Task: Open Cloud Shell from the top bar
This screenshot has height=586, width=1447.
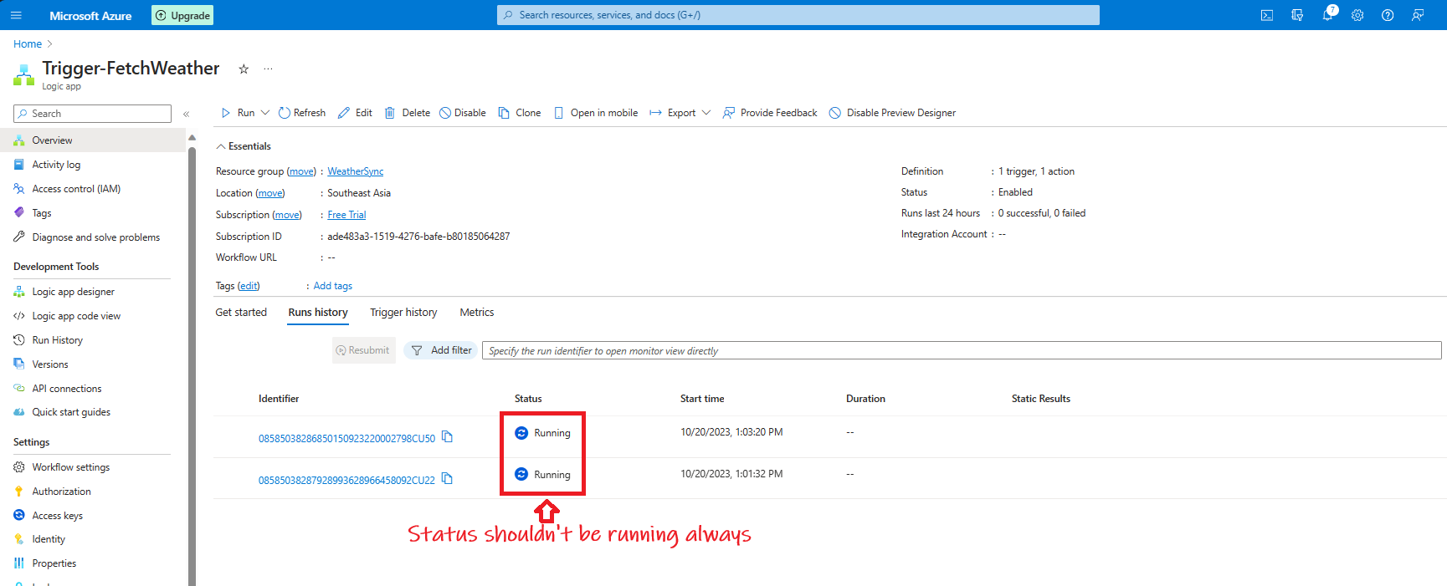Action: pos(1267,15)
